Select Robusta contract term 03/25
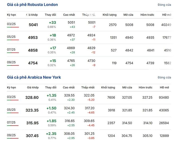Image resolution: width=180 pixels, height=142 pixels. pyautogui.click(x=11, y=24)
